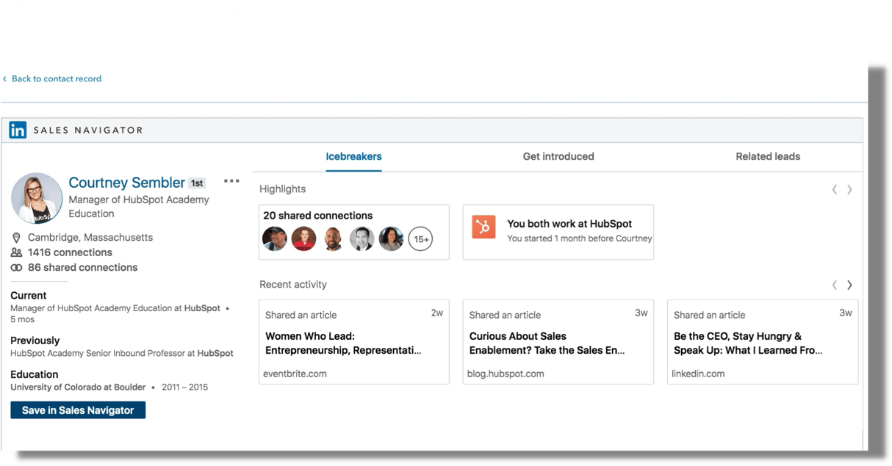Open the ellipsis menu beside Courtney Sembler
This screenshot has width=892, height=466.
pyautogui.click(x=231, y=181)
